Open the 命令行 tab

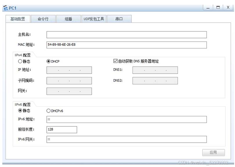click(43, 19)
